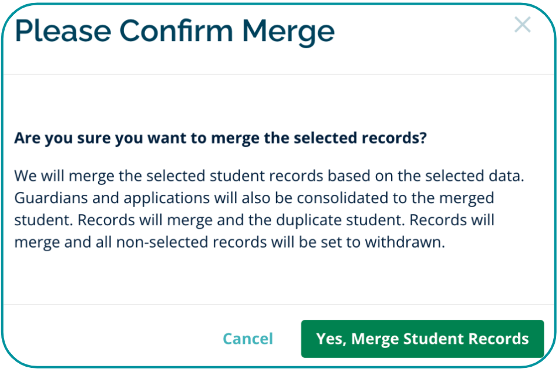The image size is (559, 372).
Task: Click the bold "Are you sure" question
Action: pyautogui.click(x=220, y=138)
